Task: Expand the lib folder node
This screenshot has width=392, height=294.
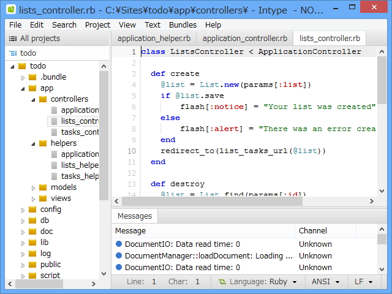Action: point(23,243)
